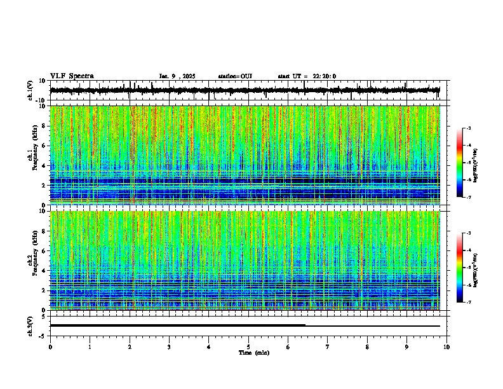
Task: Click time axis tick label 8
Action: 367,347
